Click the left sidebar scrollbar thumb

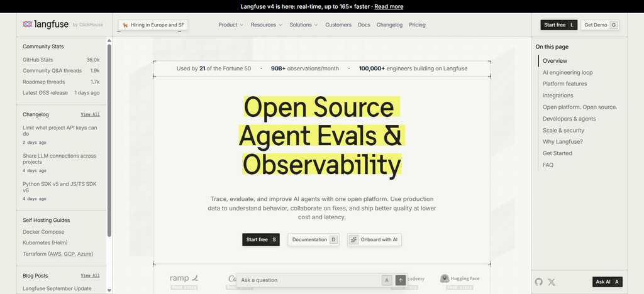[x=109, y=140]
